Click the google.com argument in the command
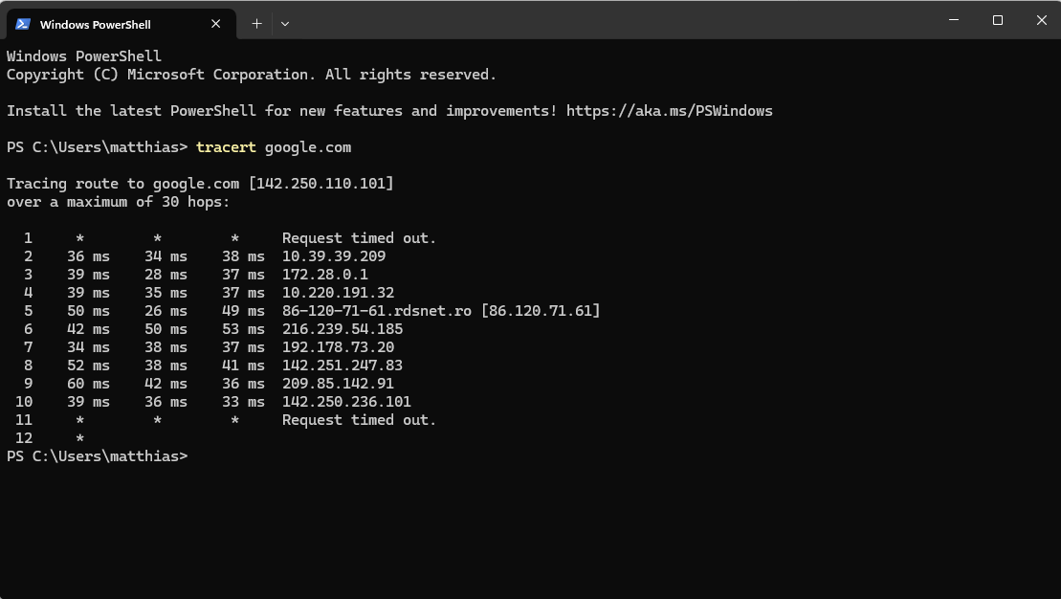 (308, 147)
